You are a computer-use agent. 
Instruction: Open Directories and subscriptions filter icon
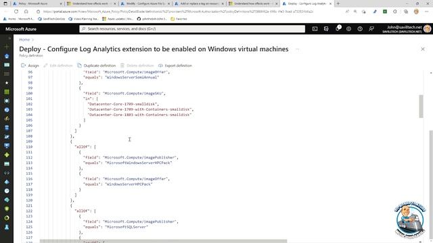pos(326,28)
